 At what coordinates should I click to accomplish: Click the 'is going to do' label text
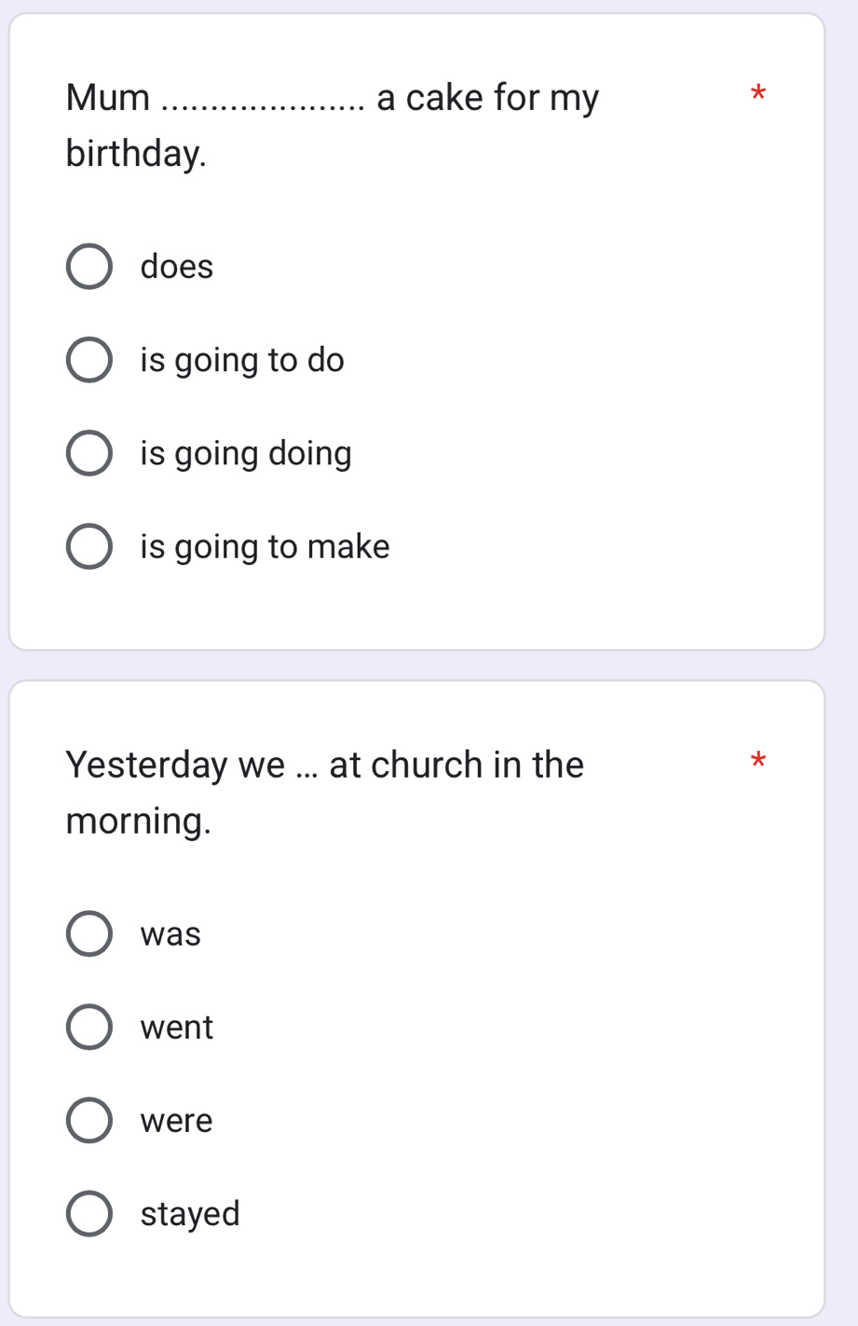coord(242,361)
